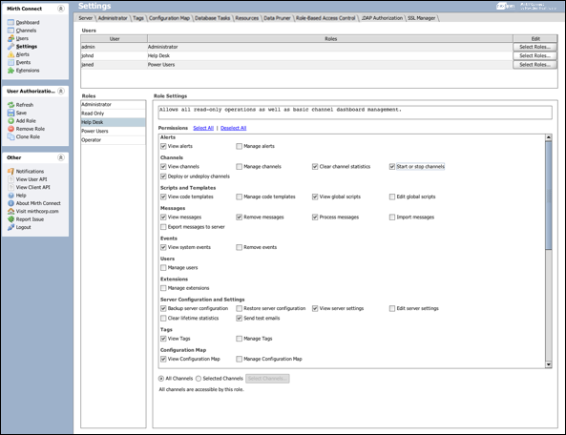Open the Channels icon in sidebar

click(x=10, y=31)
